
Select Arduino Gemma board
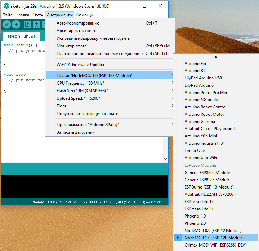(x=216, y=122)
